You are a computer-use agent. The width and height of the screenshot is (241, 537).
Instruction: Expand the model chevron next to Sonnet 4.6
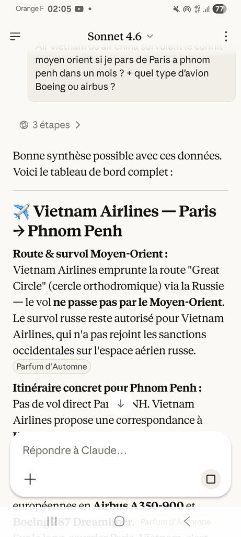tap(150, 36)
